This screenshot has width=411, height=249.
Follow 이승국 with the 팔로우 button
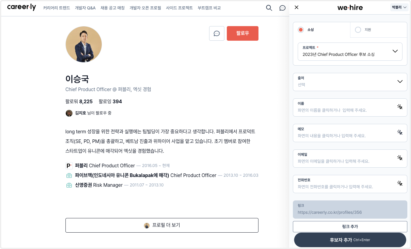click(243, 33)
